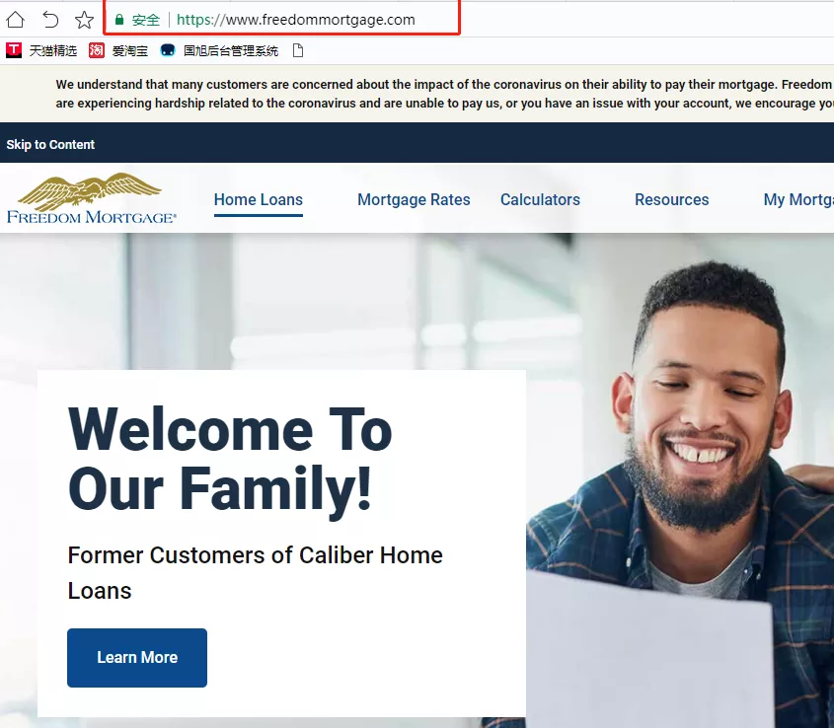Click the green padlock security icon

(119, 20)
